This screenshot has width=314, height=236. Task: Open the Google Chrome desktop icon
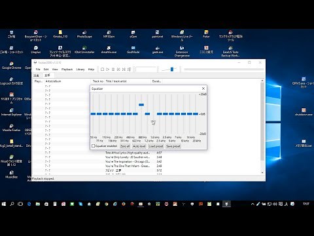[11, 66]
